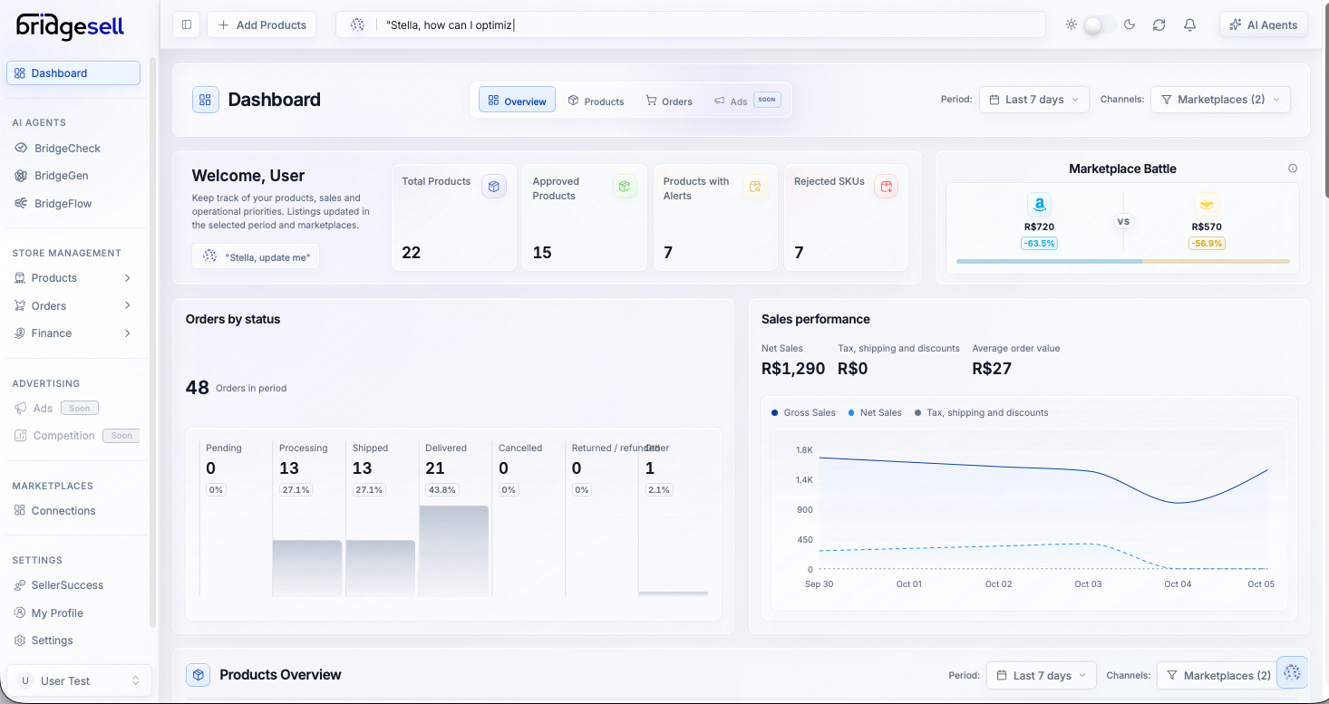Open the User Test account switcher
This screenshot has width=1329, height=704.
[x=79, y=680]
